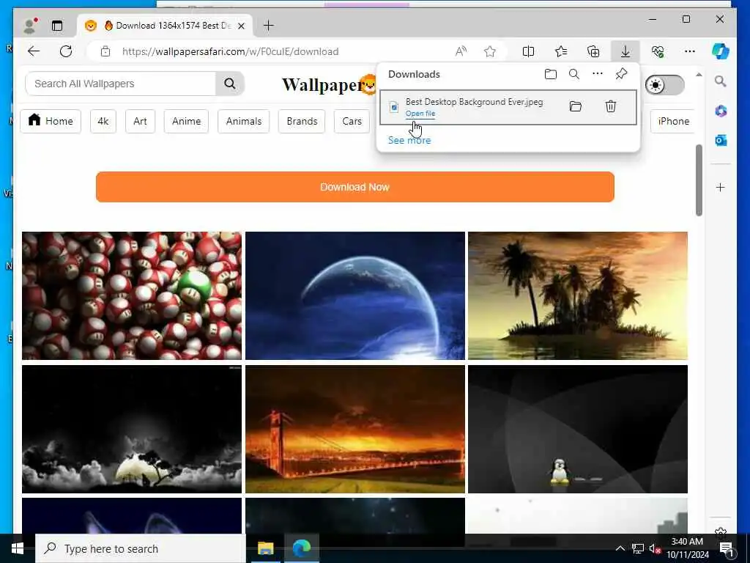
Task: Delete the Best Desktop Background Ever.jpeg download
Action: (611, 106)
